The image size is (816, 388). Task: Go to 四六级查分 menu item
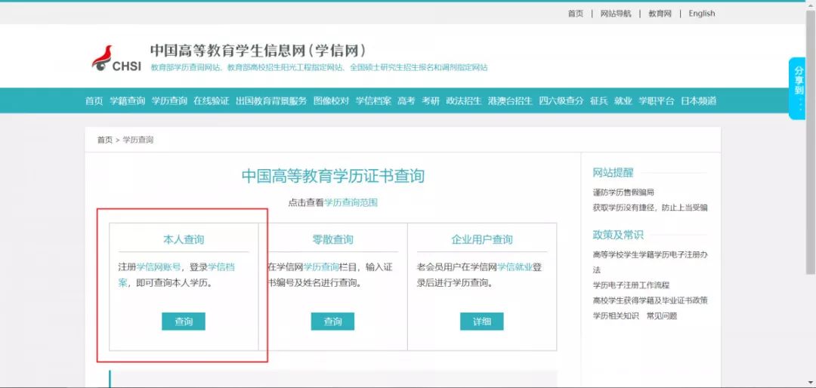coord(561,101)
